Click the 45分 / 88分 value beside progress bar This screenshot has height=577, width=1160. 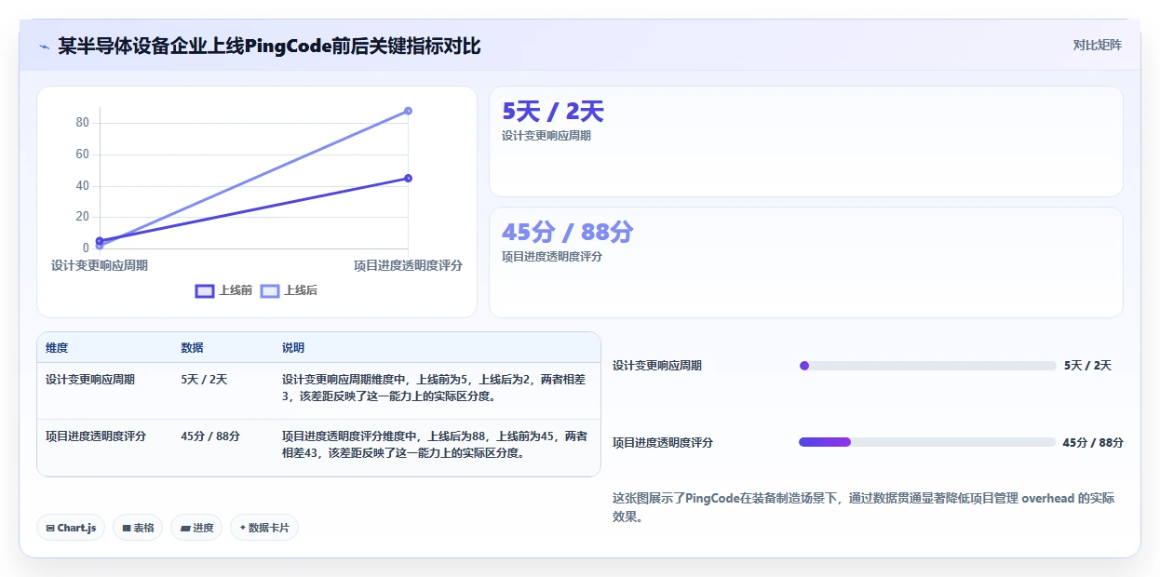(1093, 442)
